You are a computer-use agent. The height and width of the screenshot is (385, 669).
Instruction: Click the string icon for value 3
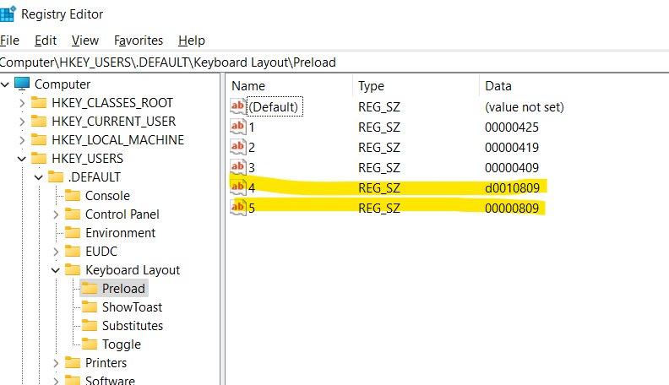coord(237,167)
